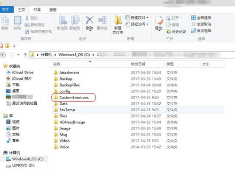Click Copy path (复制路径) in ribbon

(35, 25)
